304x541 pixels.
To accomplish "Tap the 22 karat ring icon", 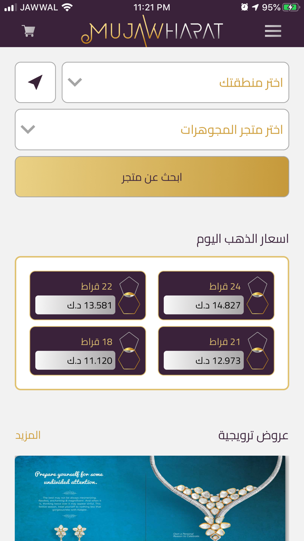I will pos(129,295).
